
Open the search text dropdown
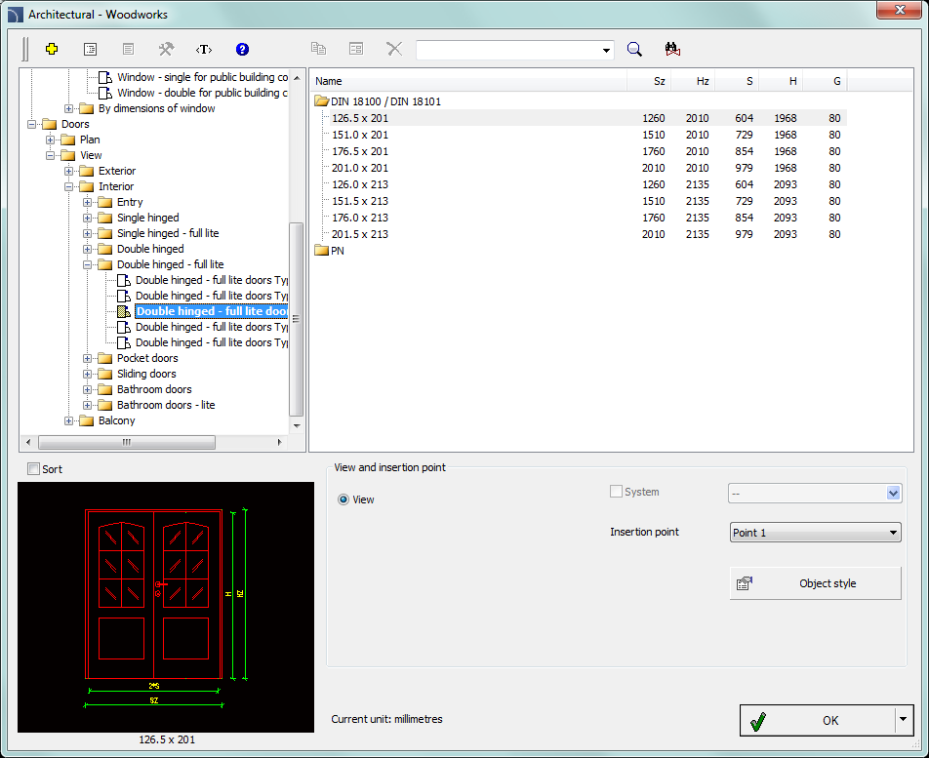[606, 51]
